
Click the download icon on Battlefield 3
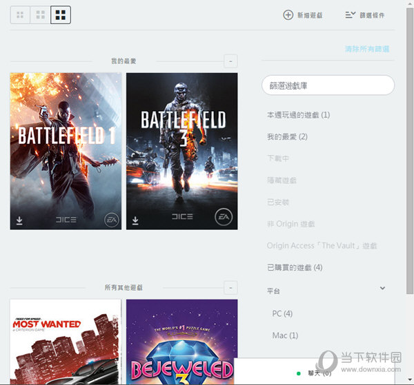click(135, 220)
